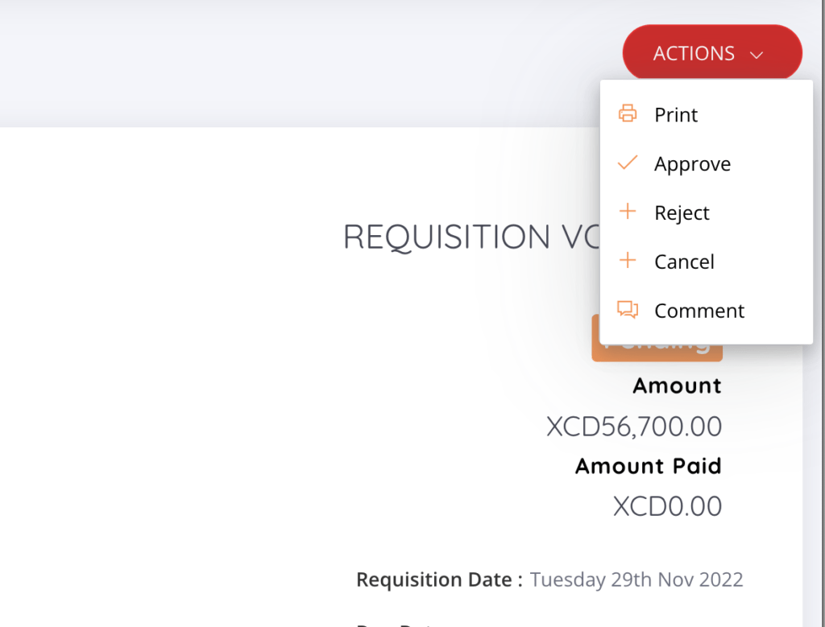Click the orange checkmark icon for Approve

(x=628, y=163)
